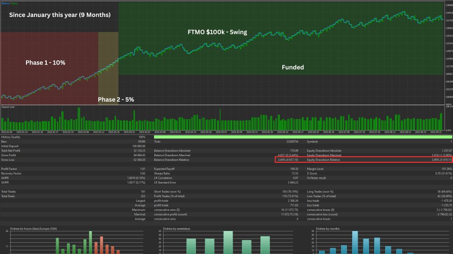Select the Short Trades value "105 (76.19%)"
The image size is (453, 254).
pyautogui.click(x=290, y=192)
